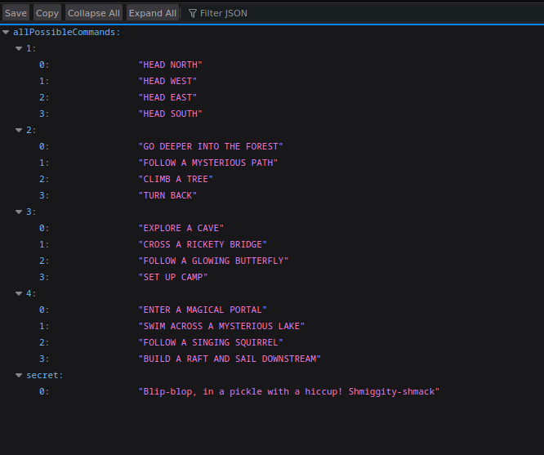Screen dimensions: 544x455
Task: Select the "CLIMB A TREE" value
Action: [176, 180]
